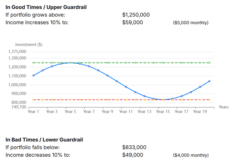Click the $59,000 increased income value
Image resolution: width=234 pixels, height=162 pixels.
[x=133, y=23]
